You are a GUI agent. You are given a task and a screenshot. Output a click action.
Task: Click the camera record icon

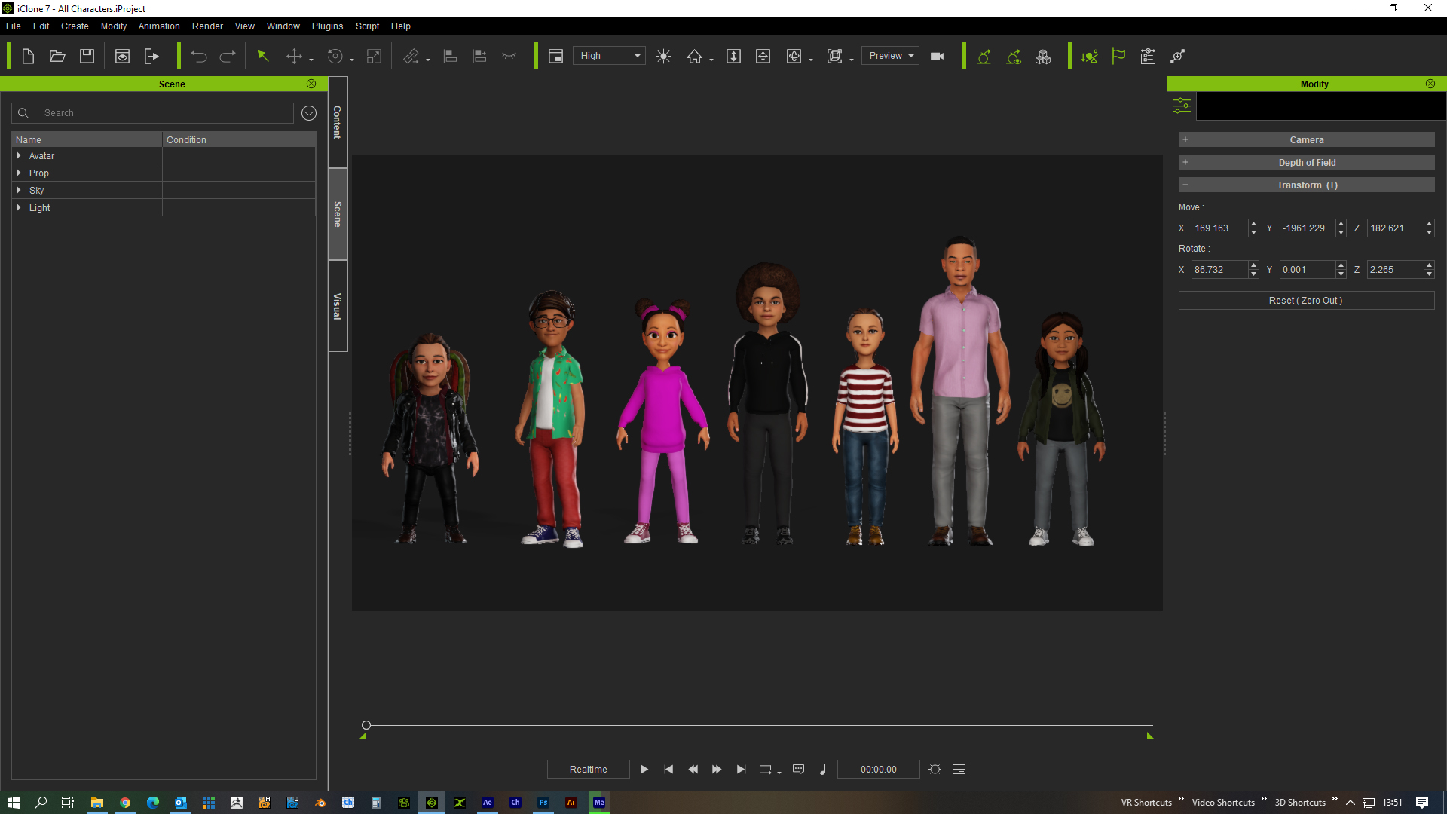click(x=937, y=56)
